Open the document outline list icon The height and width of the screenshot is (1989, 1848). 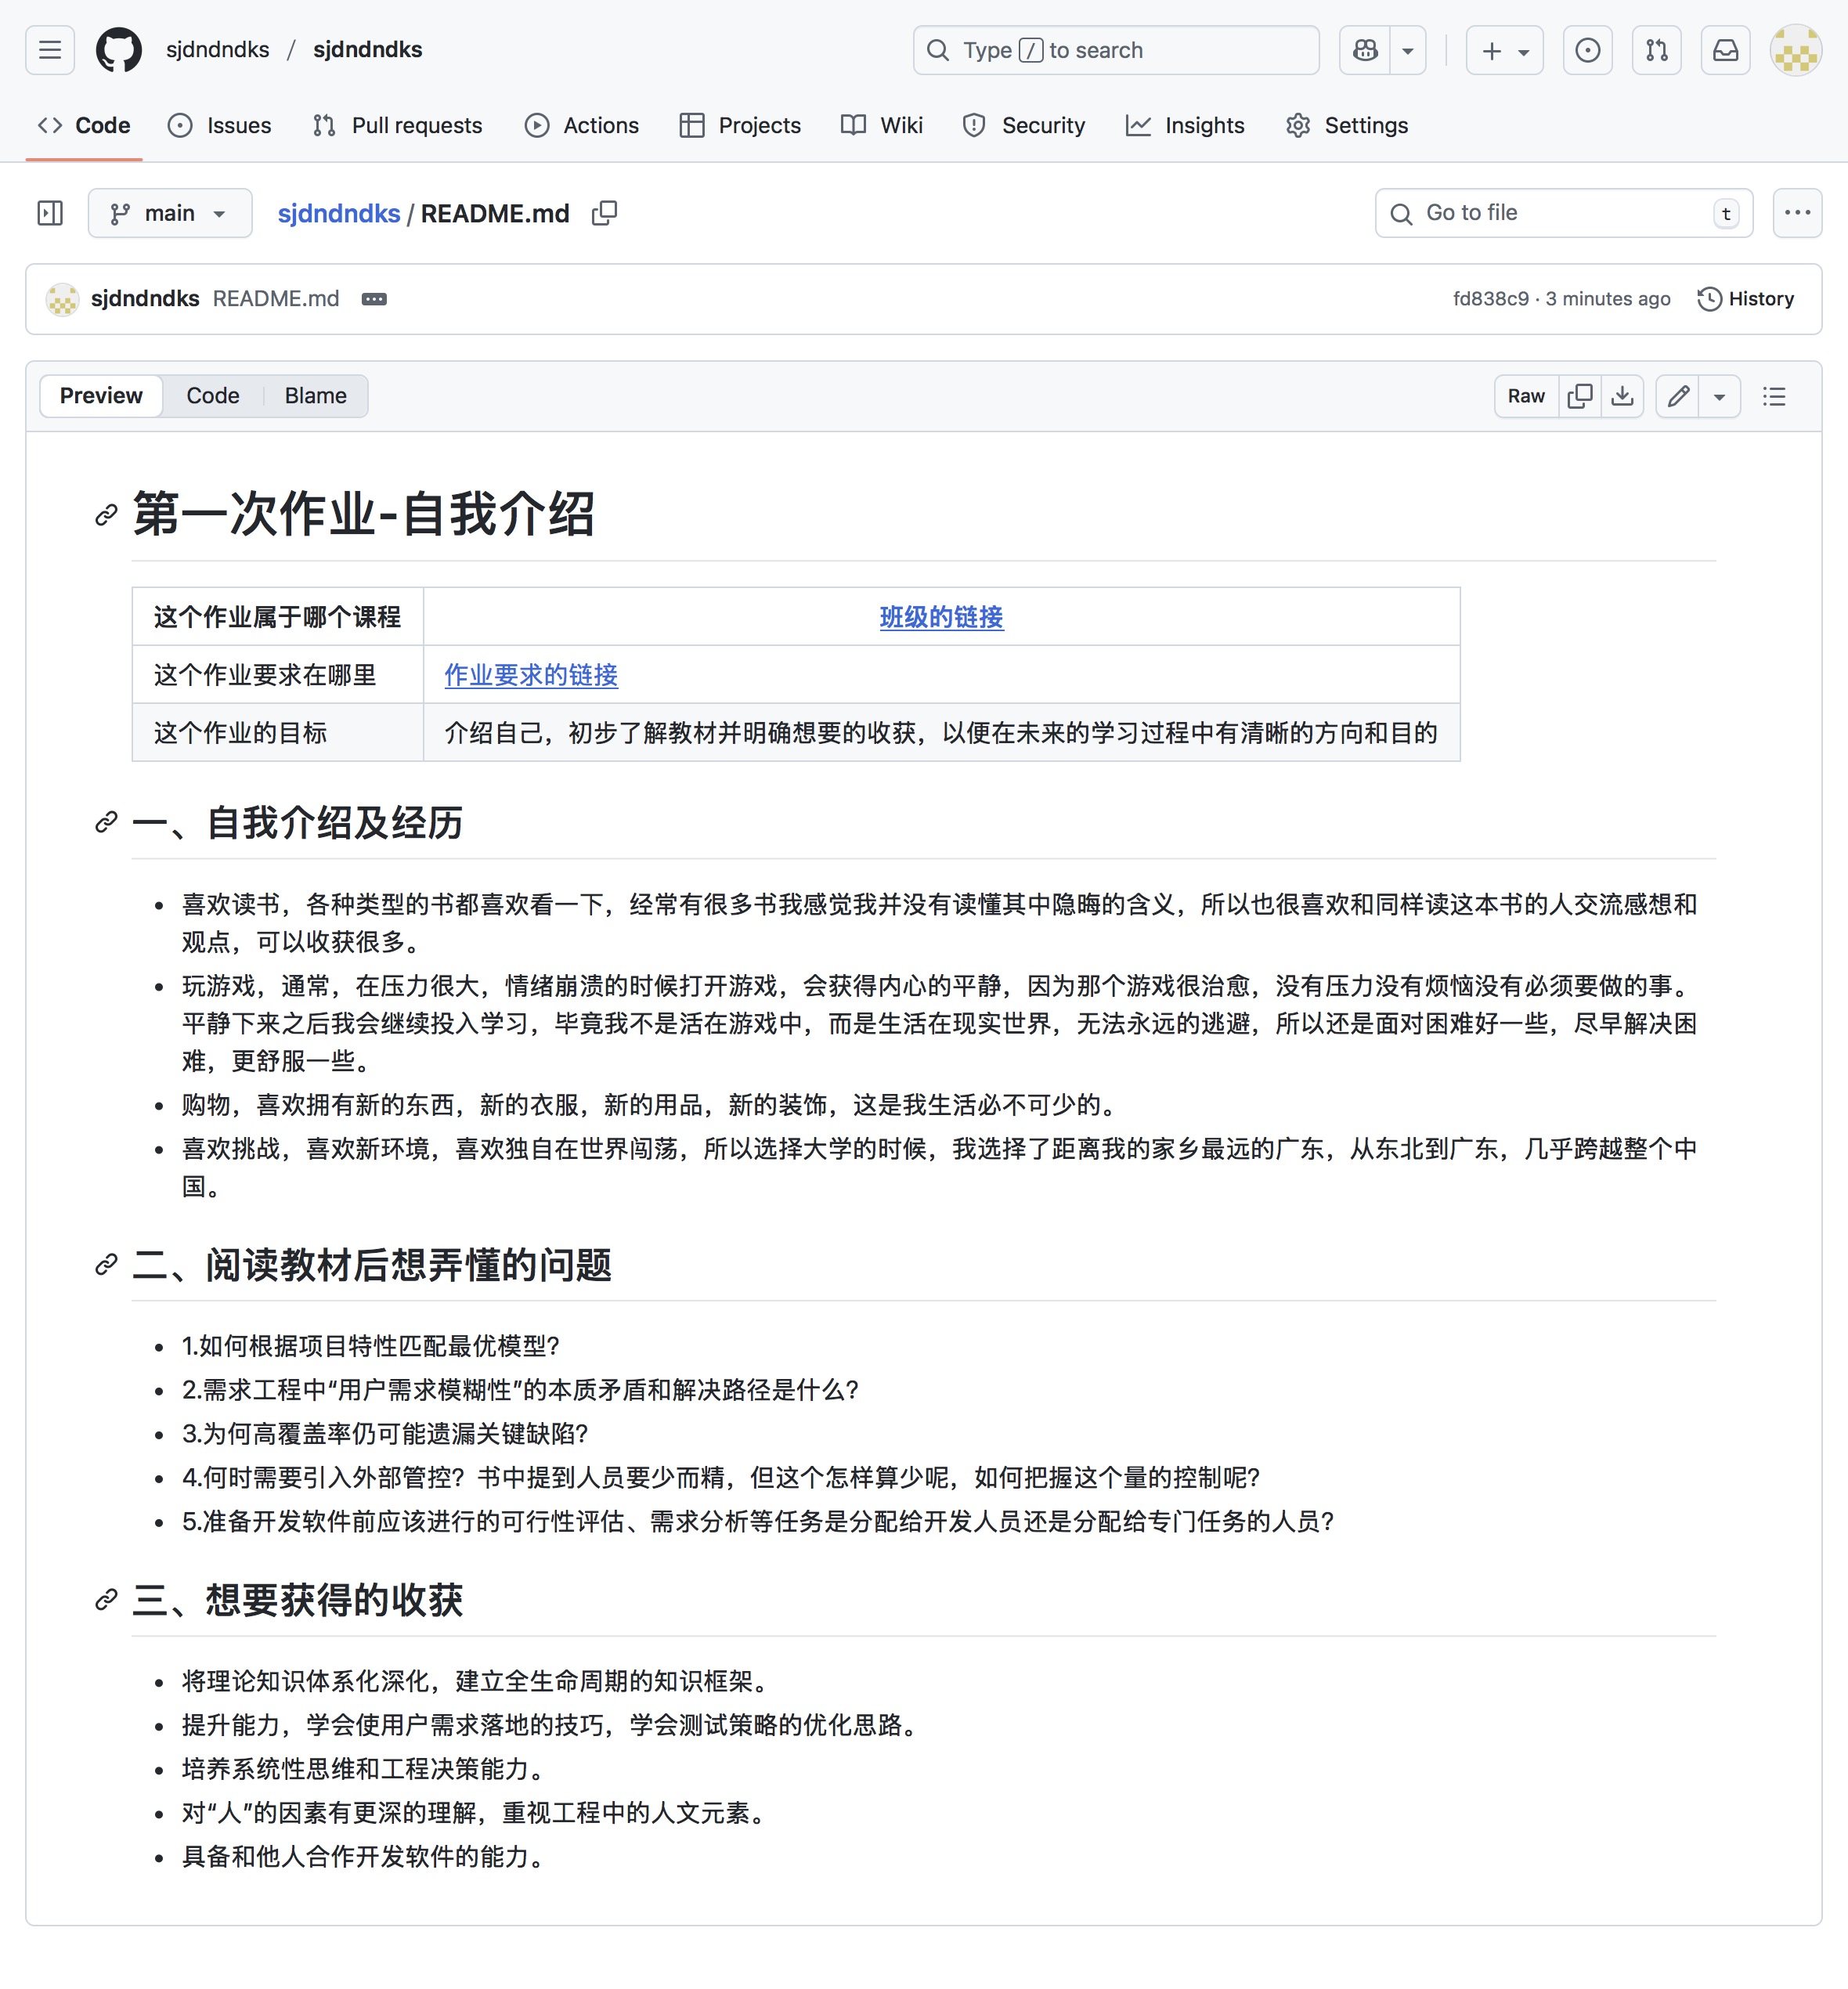click(1774, 396)
